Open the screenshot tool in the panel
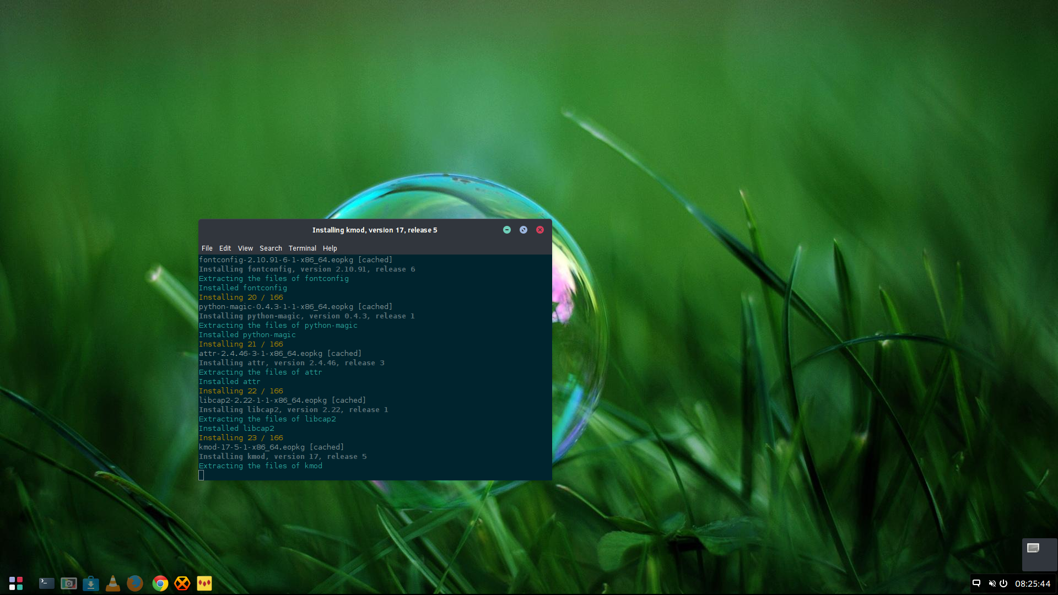1058x595 pixels. (69, 583)
